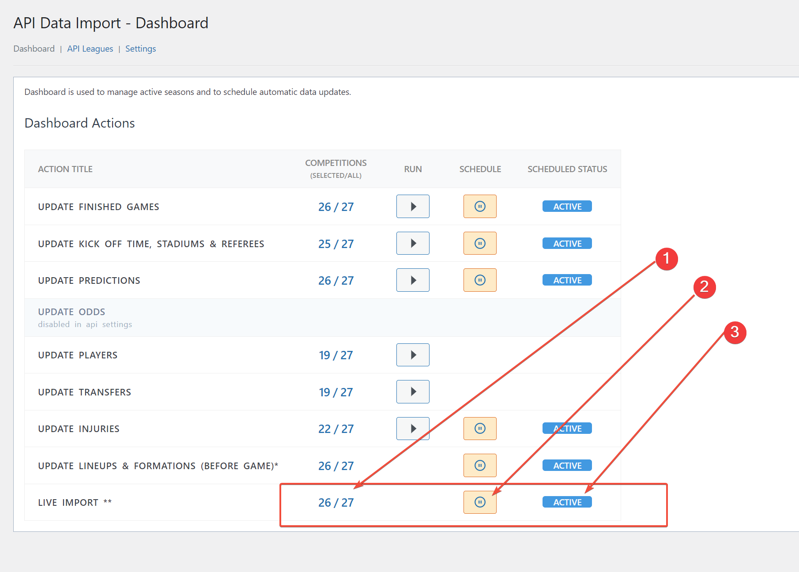Run the Update Kick Off Time action
This screenshot has width=799, height=572.
pos(412,243)
